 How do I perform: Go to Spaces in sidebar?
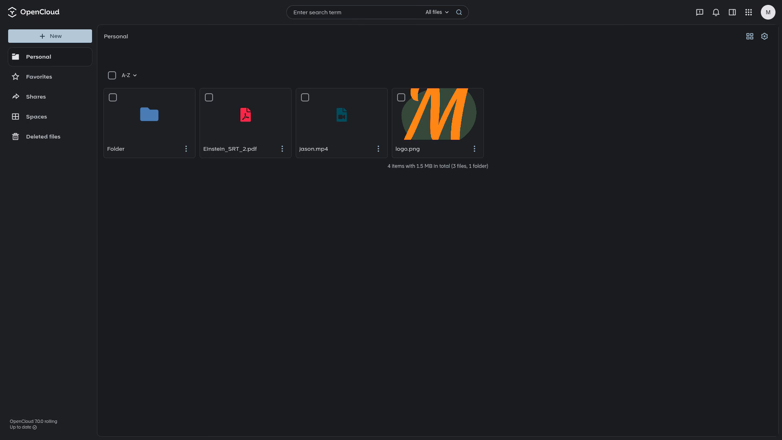(x=50, y=117)
